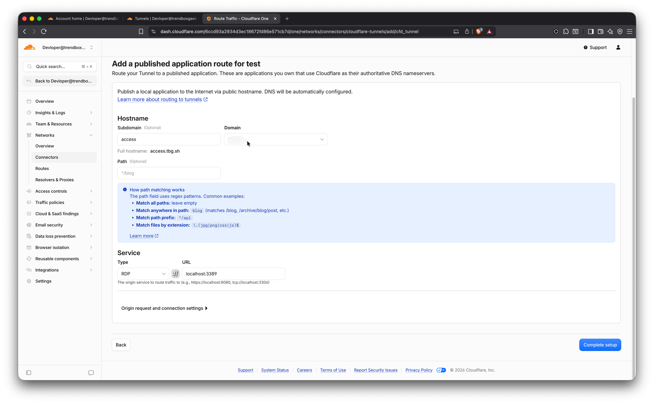Expand Email security menu

click(x=60, y=225)
